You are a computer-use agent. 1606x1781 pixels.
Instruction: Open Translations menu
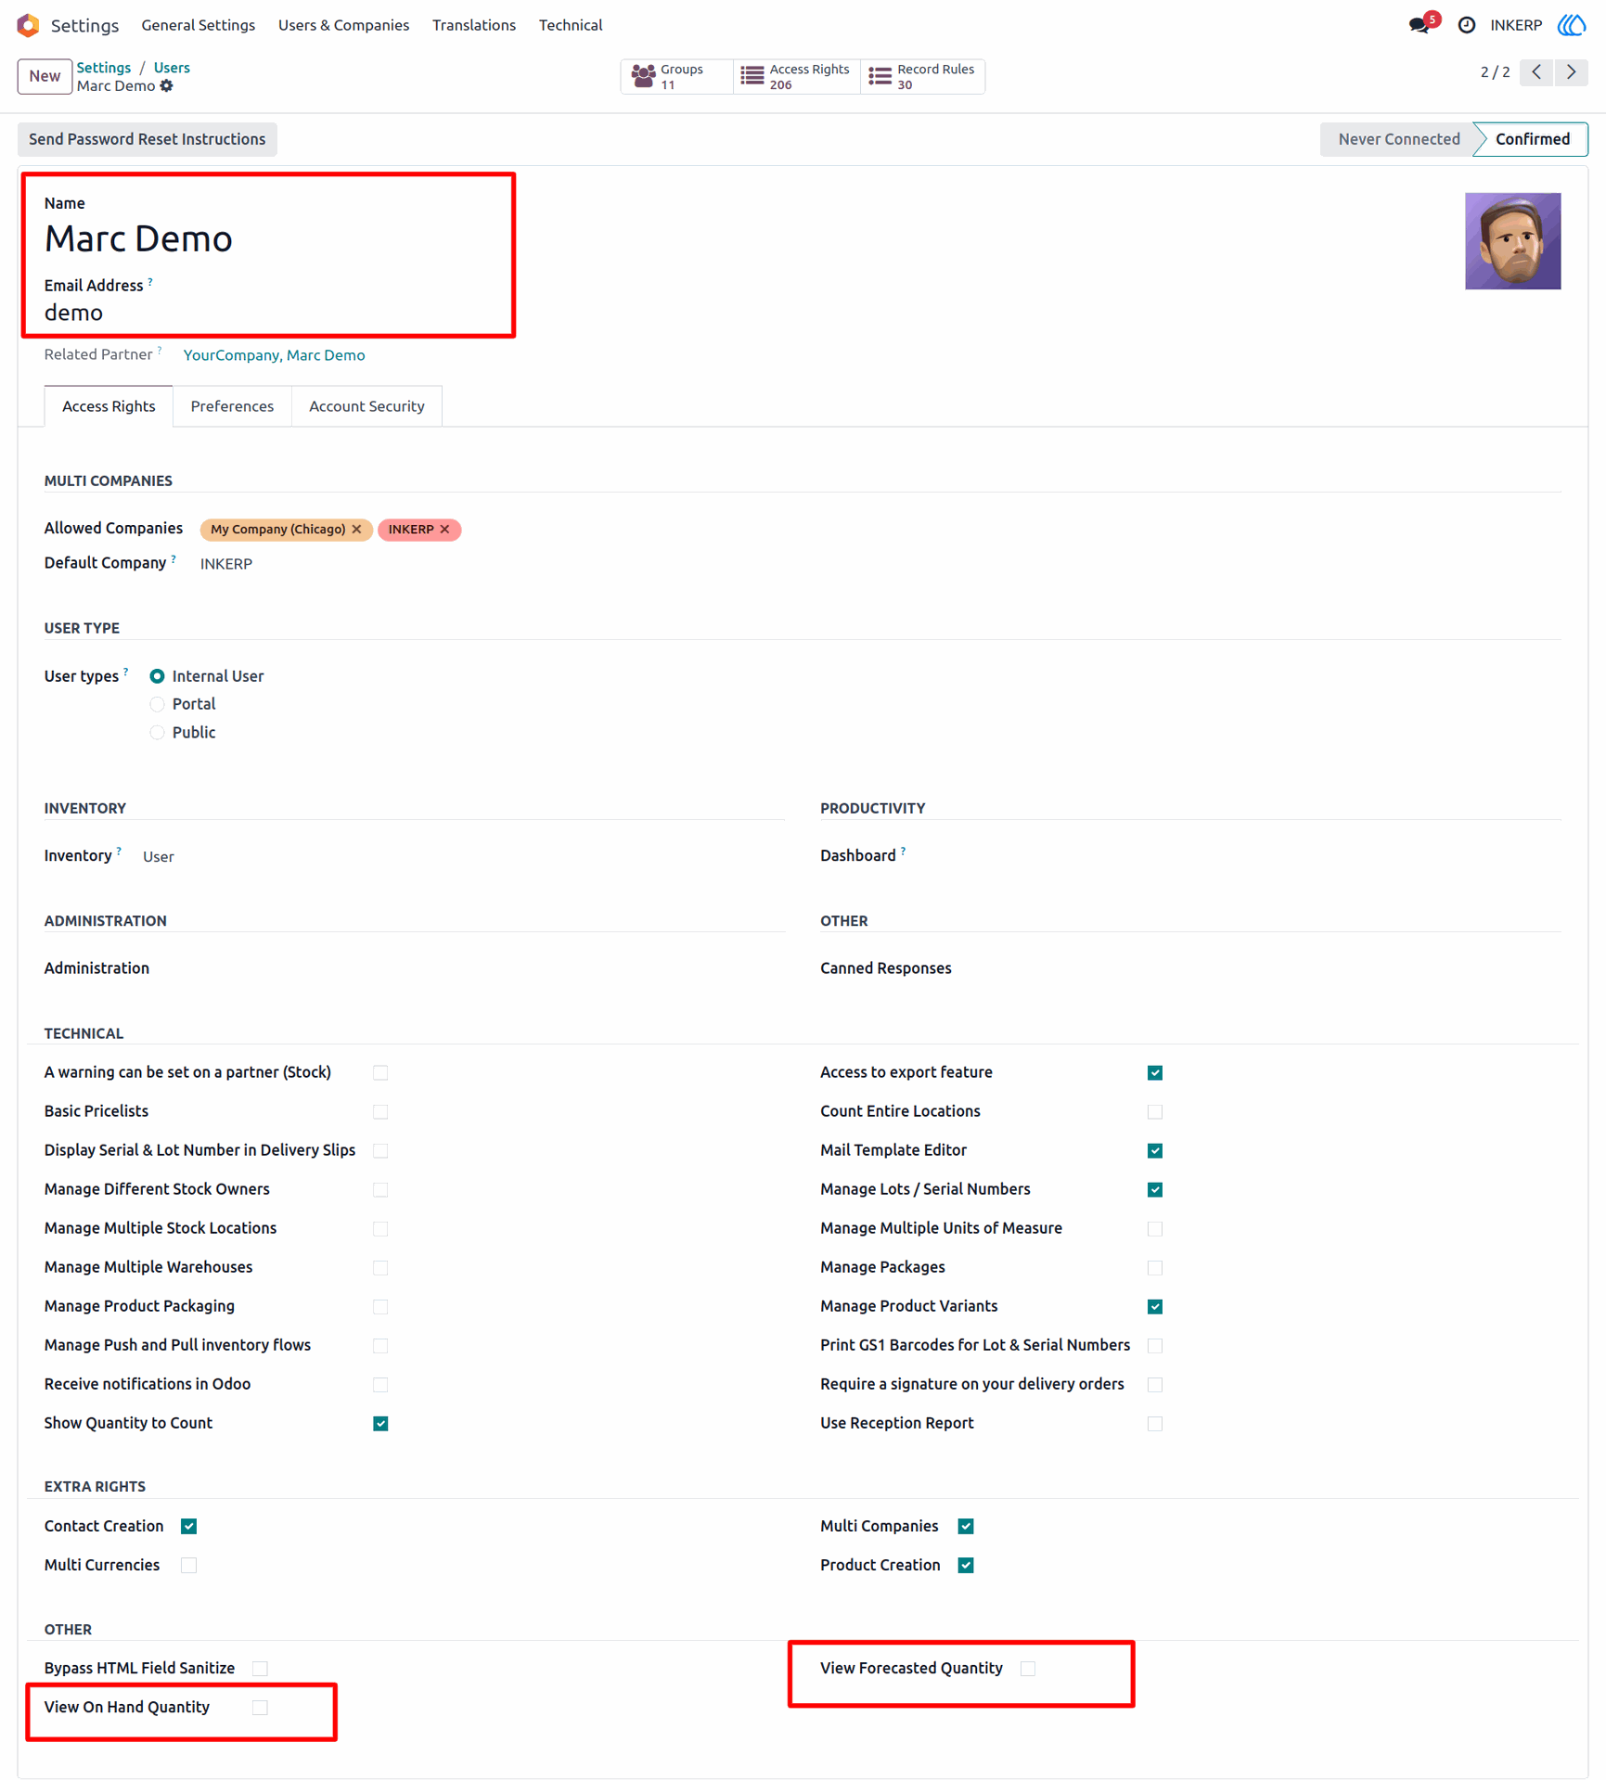[x=474, y=25]
